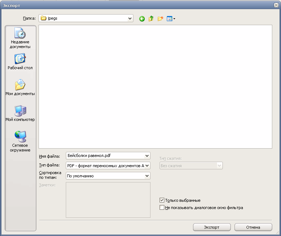Close the Экспорт dialog window
The image size is (281, 236).
point(276,5)
